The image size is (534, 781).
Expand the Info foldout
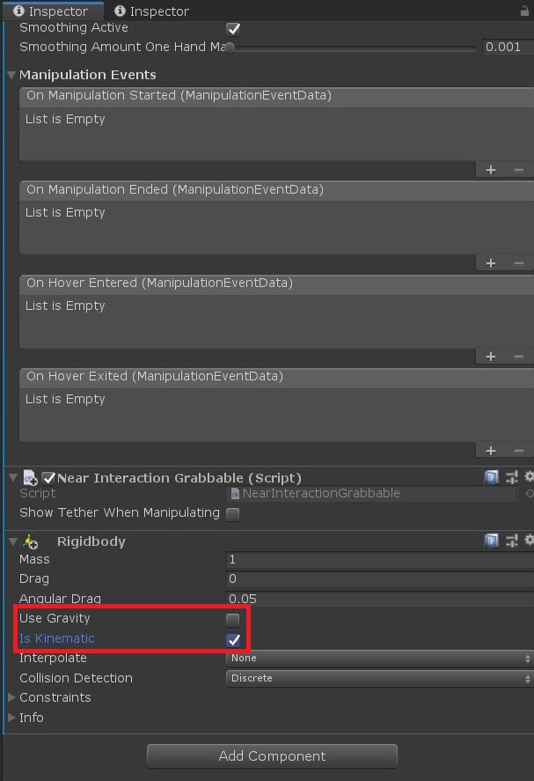pyautogui.click(x=12, y=718)
